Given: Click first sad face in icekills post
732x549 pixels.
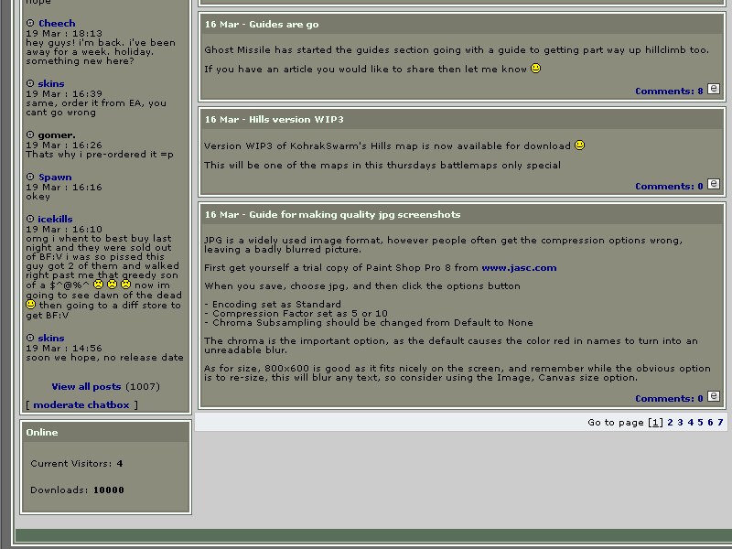Looking at the screenshot, I should (98, 285).
